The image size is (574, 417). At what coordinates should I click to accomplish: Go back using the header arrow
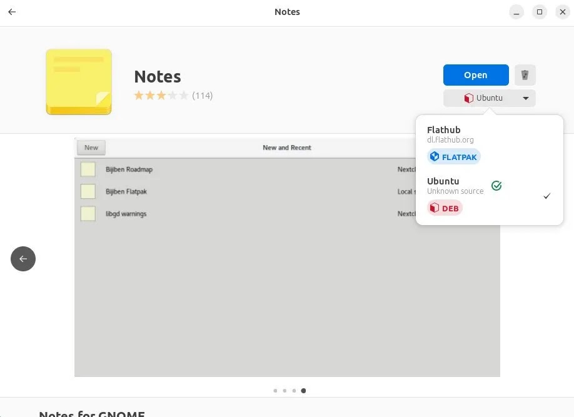tap(12, 12)
